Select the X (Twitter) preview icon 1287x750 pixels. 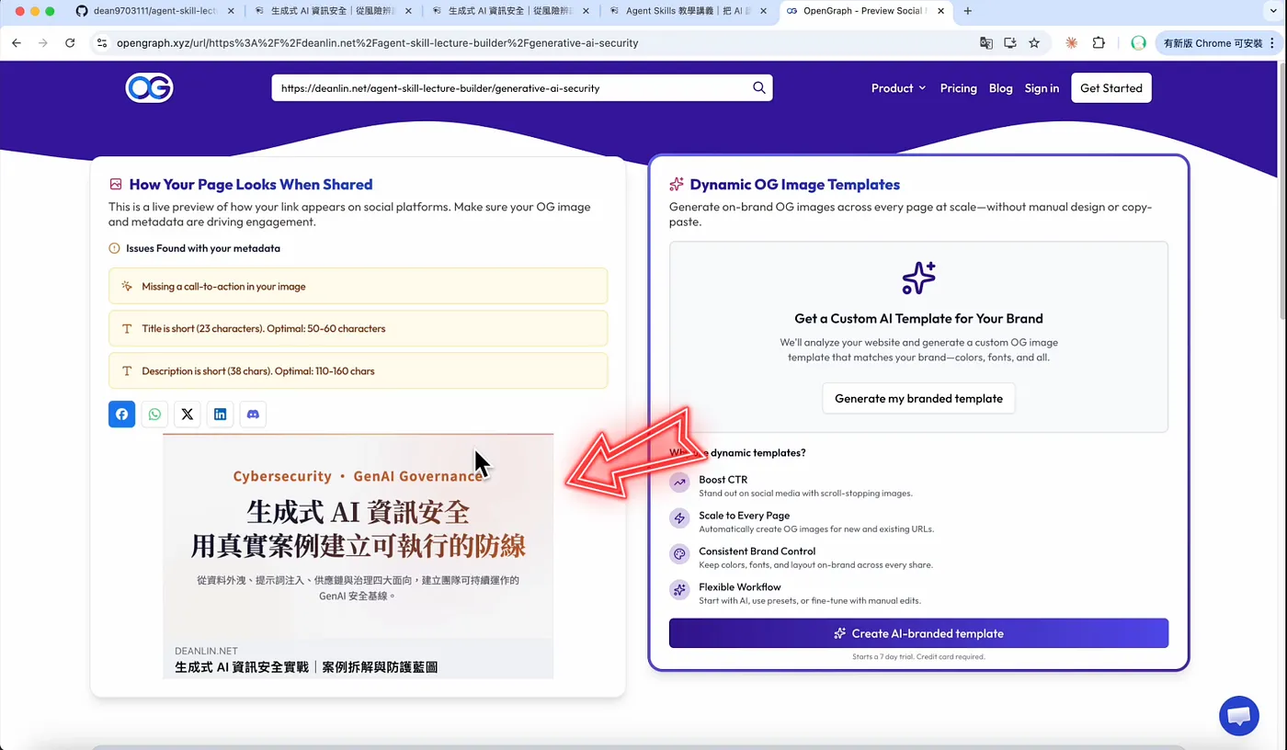coord(188,414)
